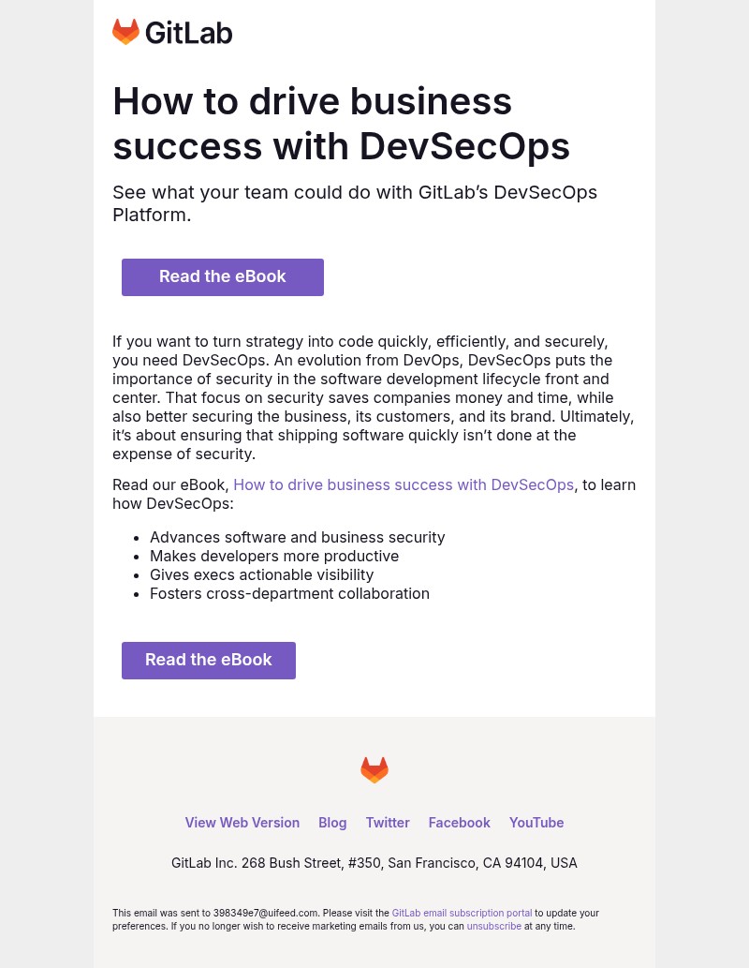
Task: Click the GitLab logo at the top
Action: 172,31
